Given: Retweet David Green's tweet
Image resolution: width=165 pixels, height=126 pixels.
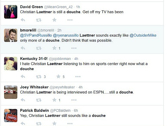Looking at the screenshot, I should [x=39, y=20].
